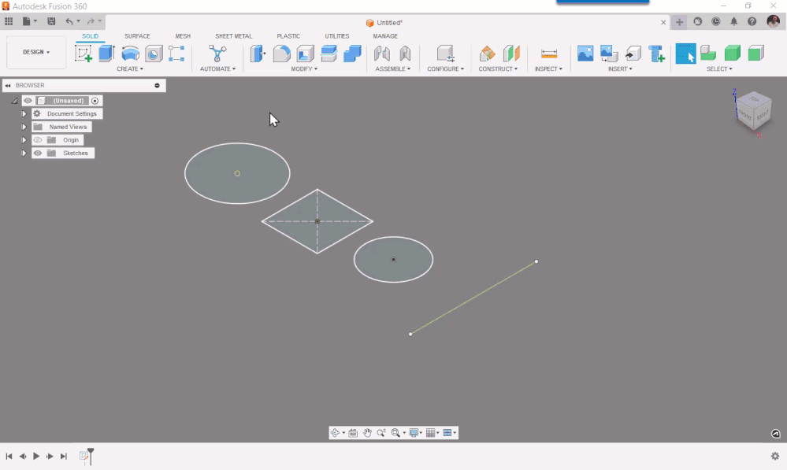Collapse the Unsaved root node
Image resolution: width=787 pixels, height=470 pixels.
[14, 101]
